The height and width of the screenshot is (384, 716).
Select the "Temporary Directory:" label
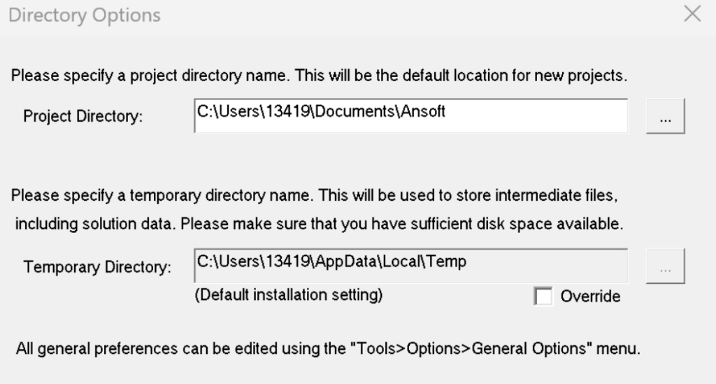click(x=97, y=266)
